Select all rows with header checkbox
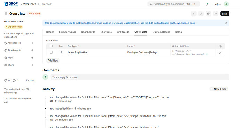Screen dimensions: 240x128 [x=51, y=46]
